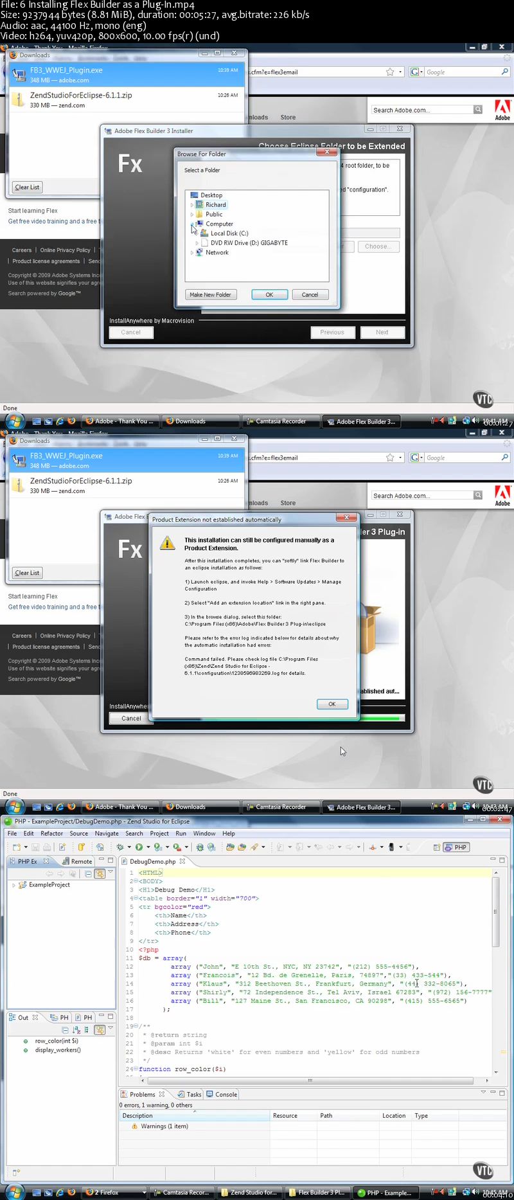Expand the Network node in Browse For Folder

coord(191,253)
